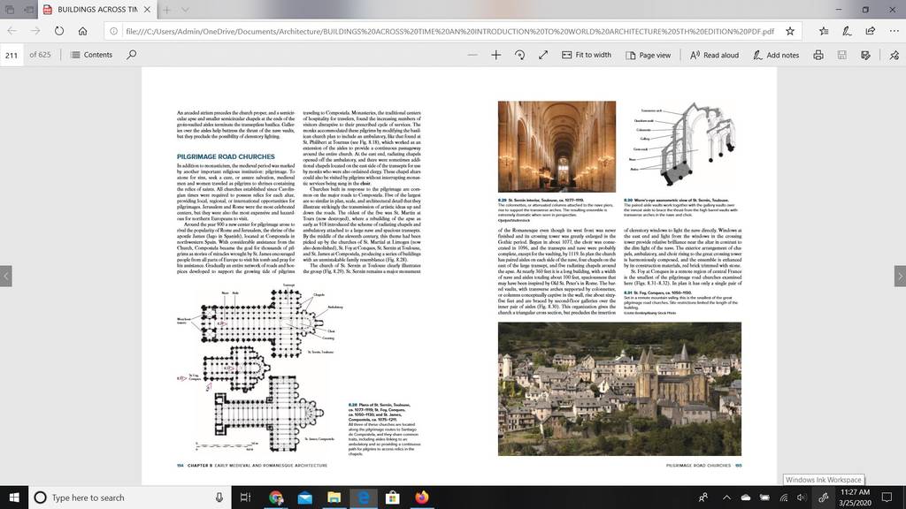Add this page to favorites star

(790, 31)
